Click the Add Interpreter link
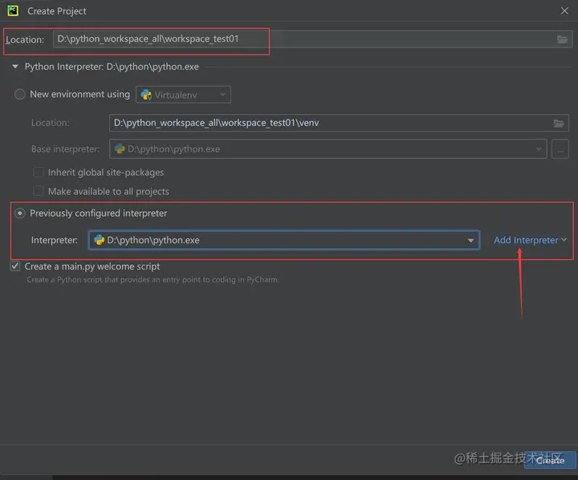This screenshot has height=480, width=578. [x=526, y=240]
